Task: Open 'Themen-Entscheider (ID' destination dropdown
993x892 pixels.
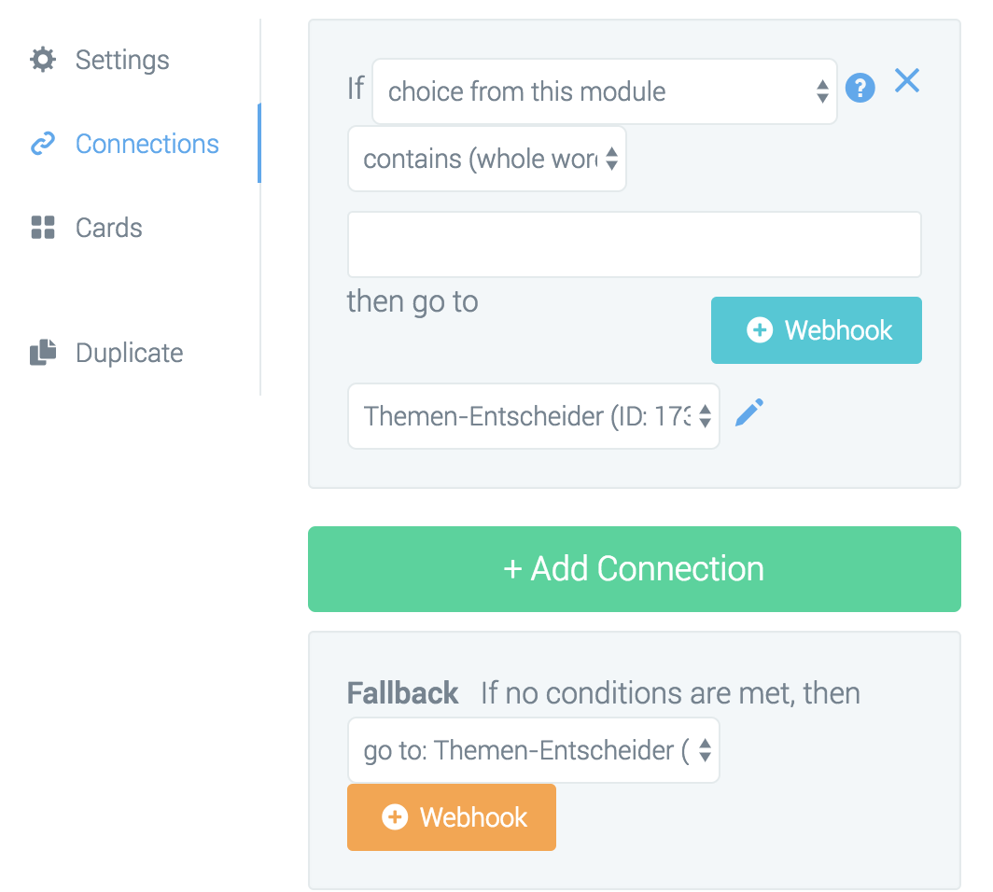Action: 534,416
